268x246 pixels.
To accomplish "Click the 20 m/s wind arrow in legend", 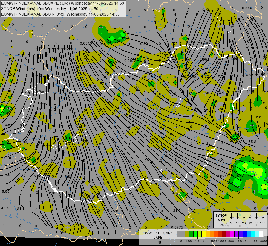I will [244, 216].
